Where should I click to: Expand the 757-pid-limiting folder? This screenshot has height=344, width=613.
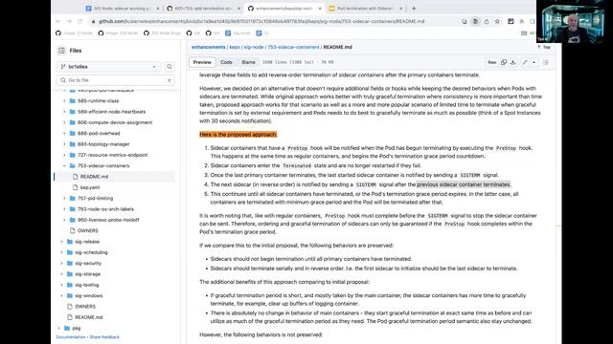(64, 198)
